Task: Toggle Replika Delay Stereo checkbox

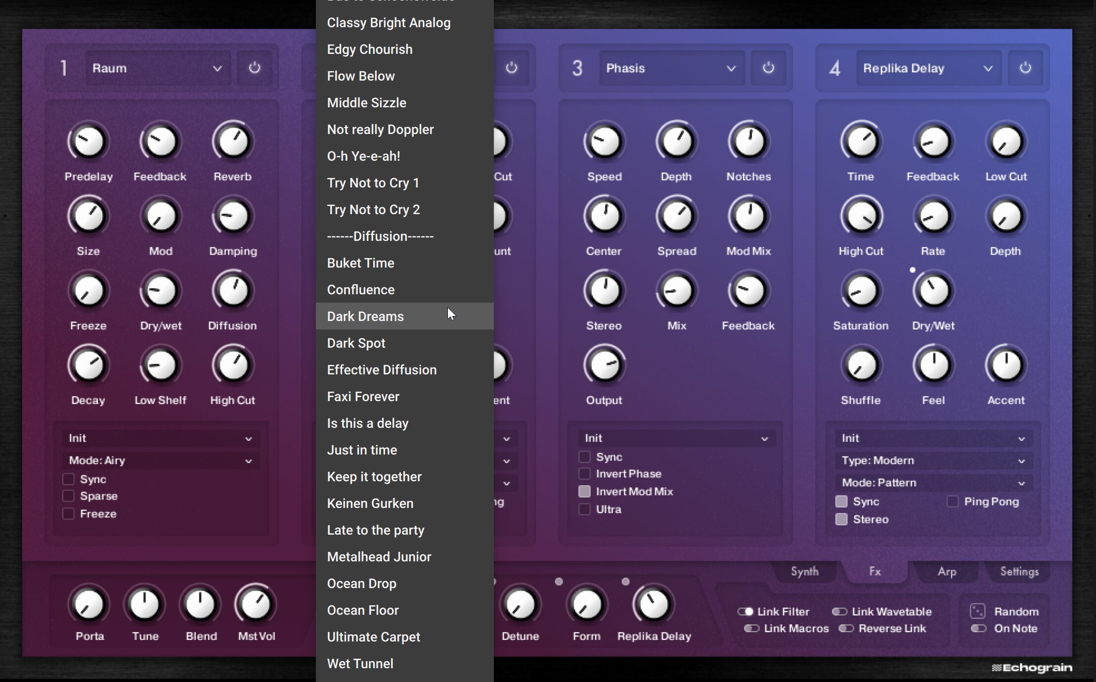Action: click(841, 519)
